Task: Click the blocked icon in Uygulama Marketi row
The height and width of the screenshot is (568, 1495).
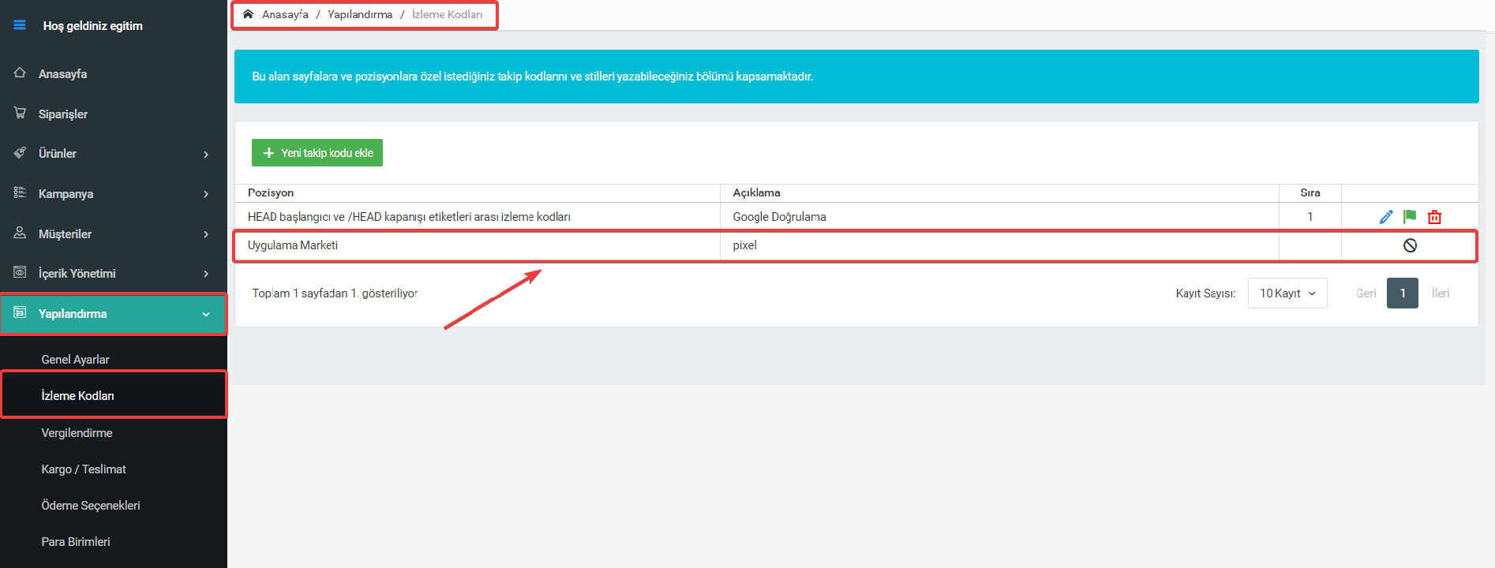Action: [1410, 245]
